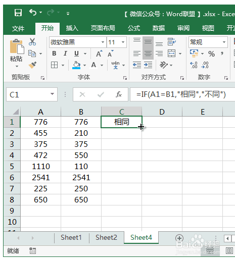Switch to the 审阅 tab
The height and width of the screenshot is (261, 235).
183,28
